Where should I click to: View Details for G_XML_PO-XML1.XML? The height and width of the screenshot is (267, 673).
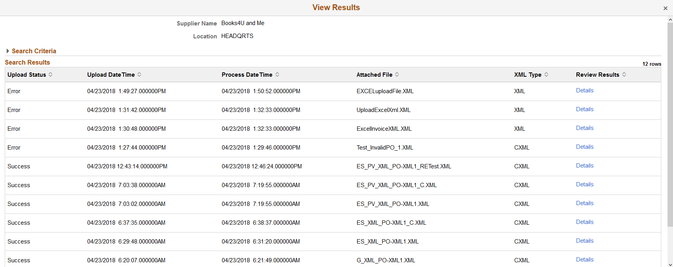point(585,260)
